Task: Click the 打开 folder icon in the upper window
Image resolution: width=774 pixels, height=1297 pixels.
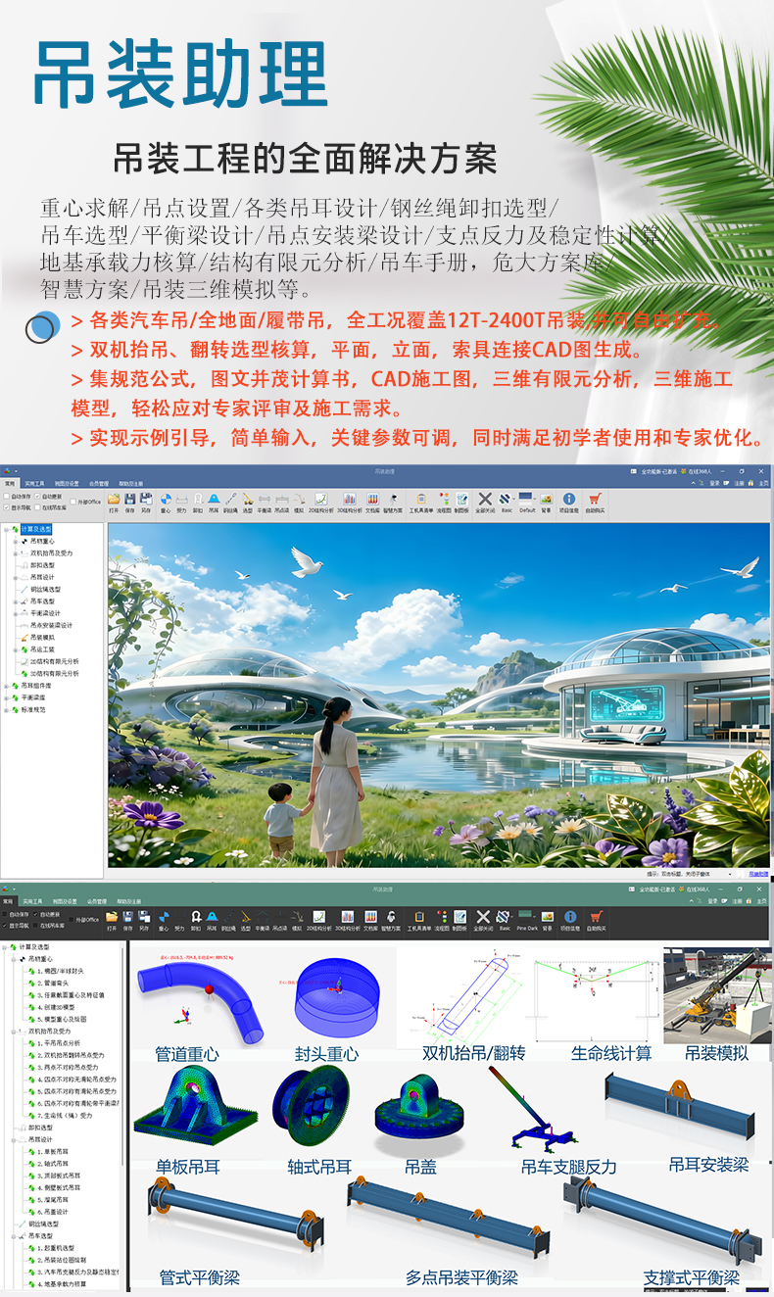Action: tap(113, 500)
